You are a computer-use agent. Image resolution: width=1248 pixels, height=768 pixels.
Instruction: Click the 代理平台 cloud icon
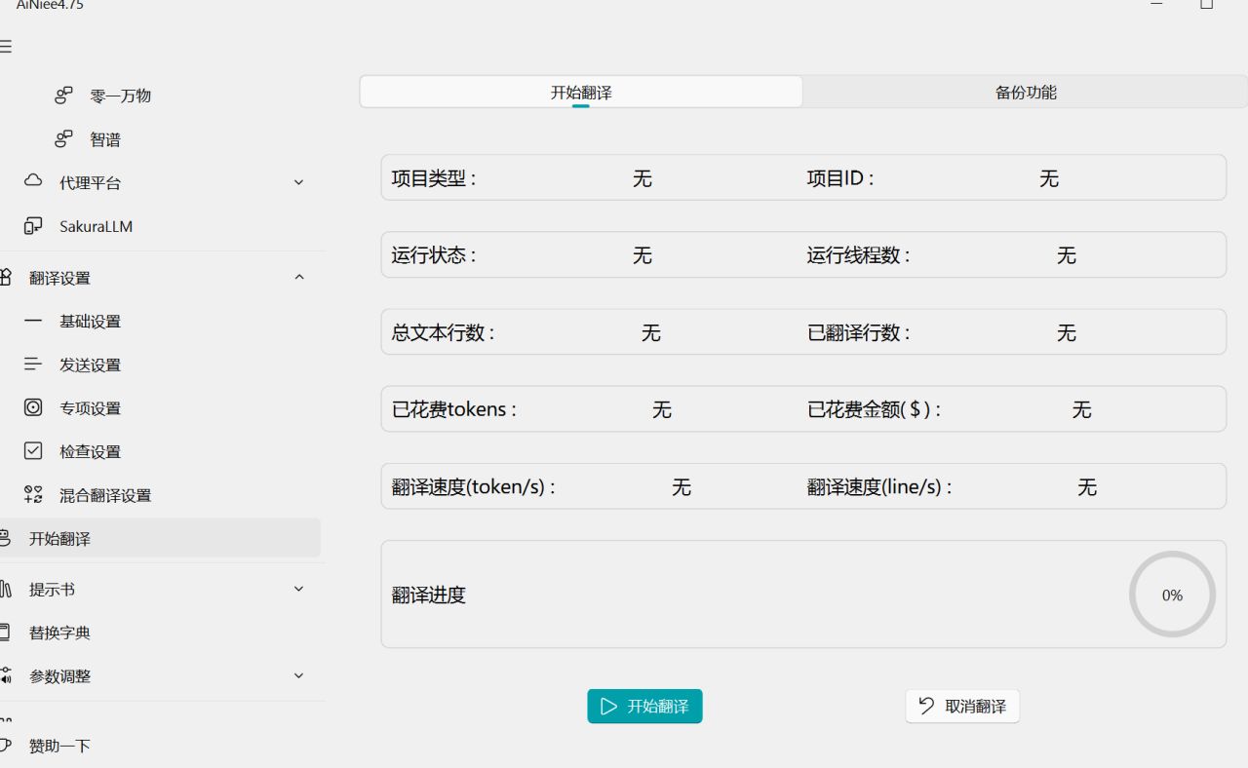33,182
